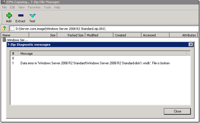Select the Windows Ser... folder icon
The height and width of the screenshot is (123, 200).
tap(4, 40)
